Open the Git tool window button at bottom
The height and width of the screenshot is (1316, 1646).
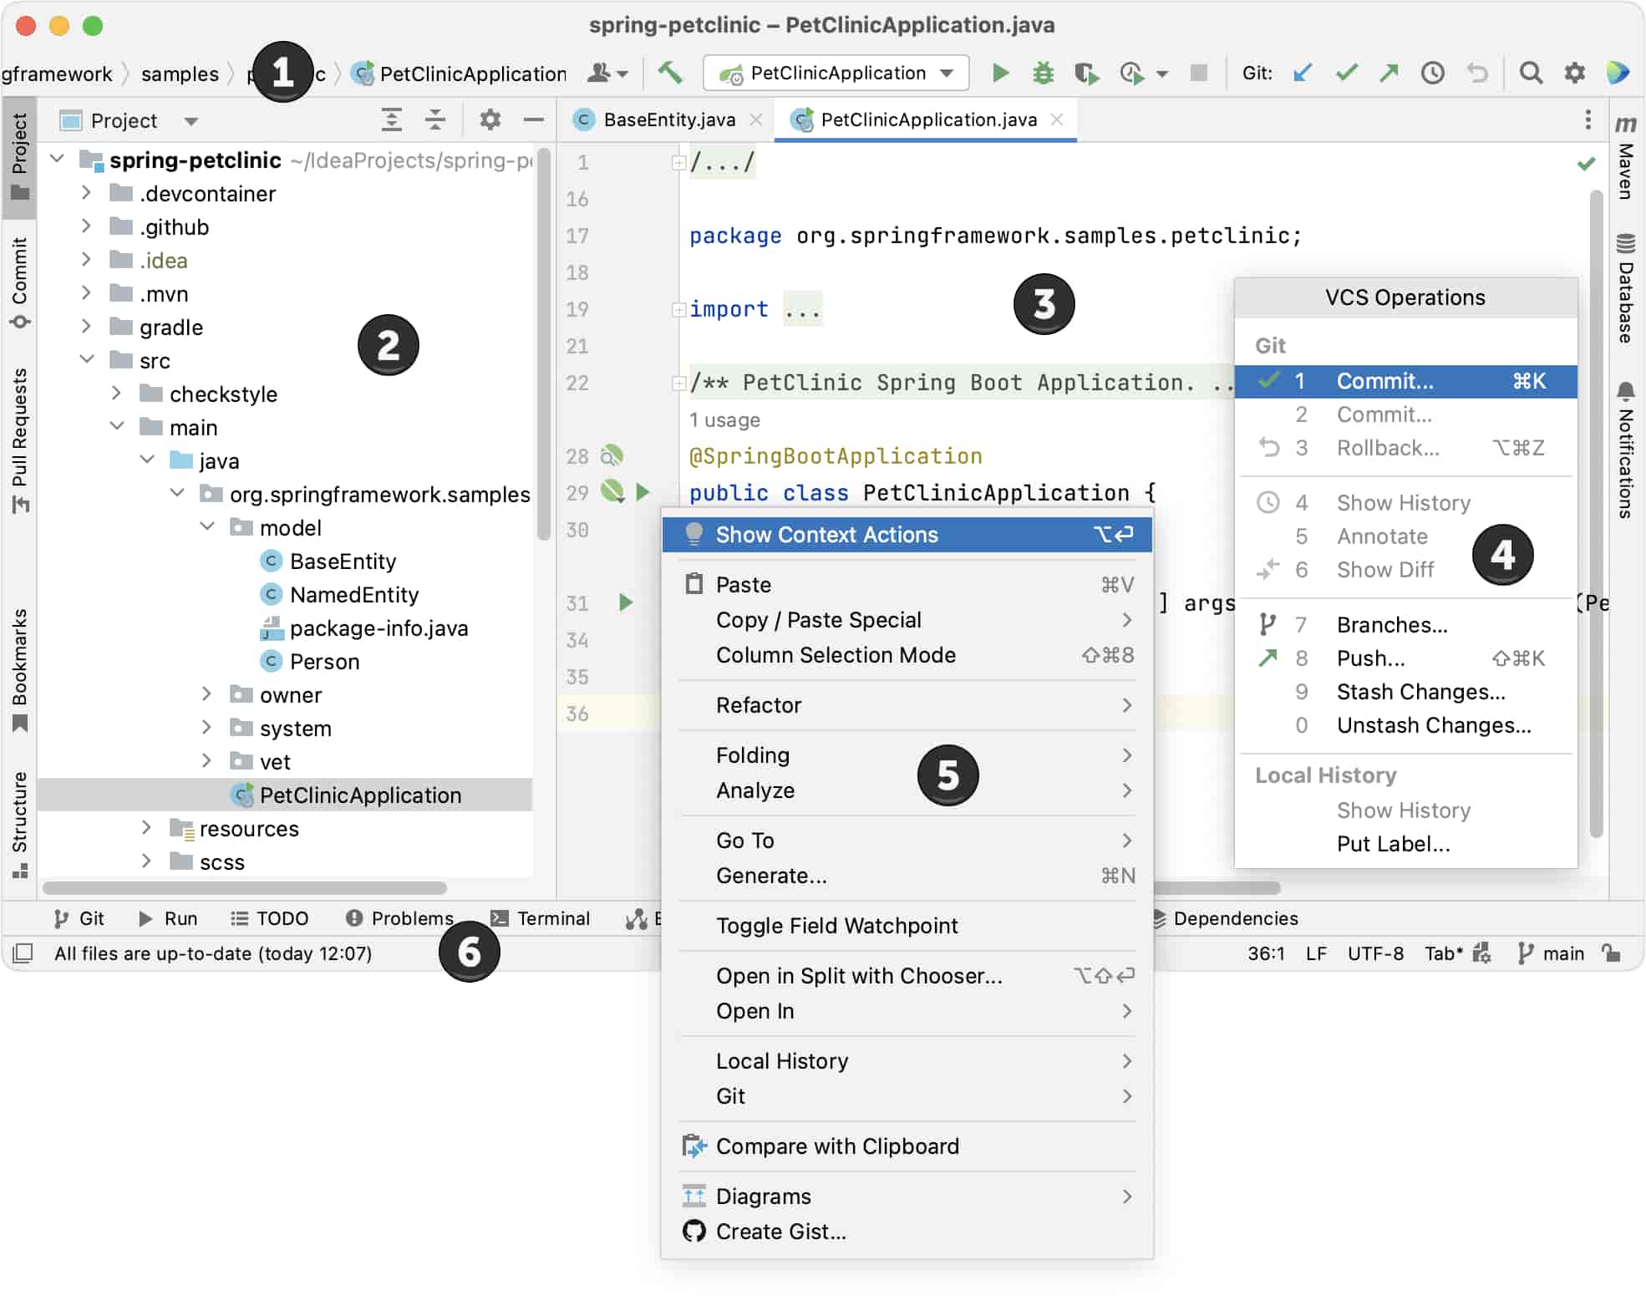pyautogui.click(x=79, y=918)
